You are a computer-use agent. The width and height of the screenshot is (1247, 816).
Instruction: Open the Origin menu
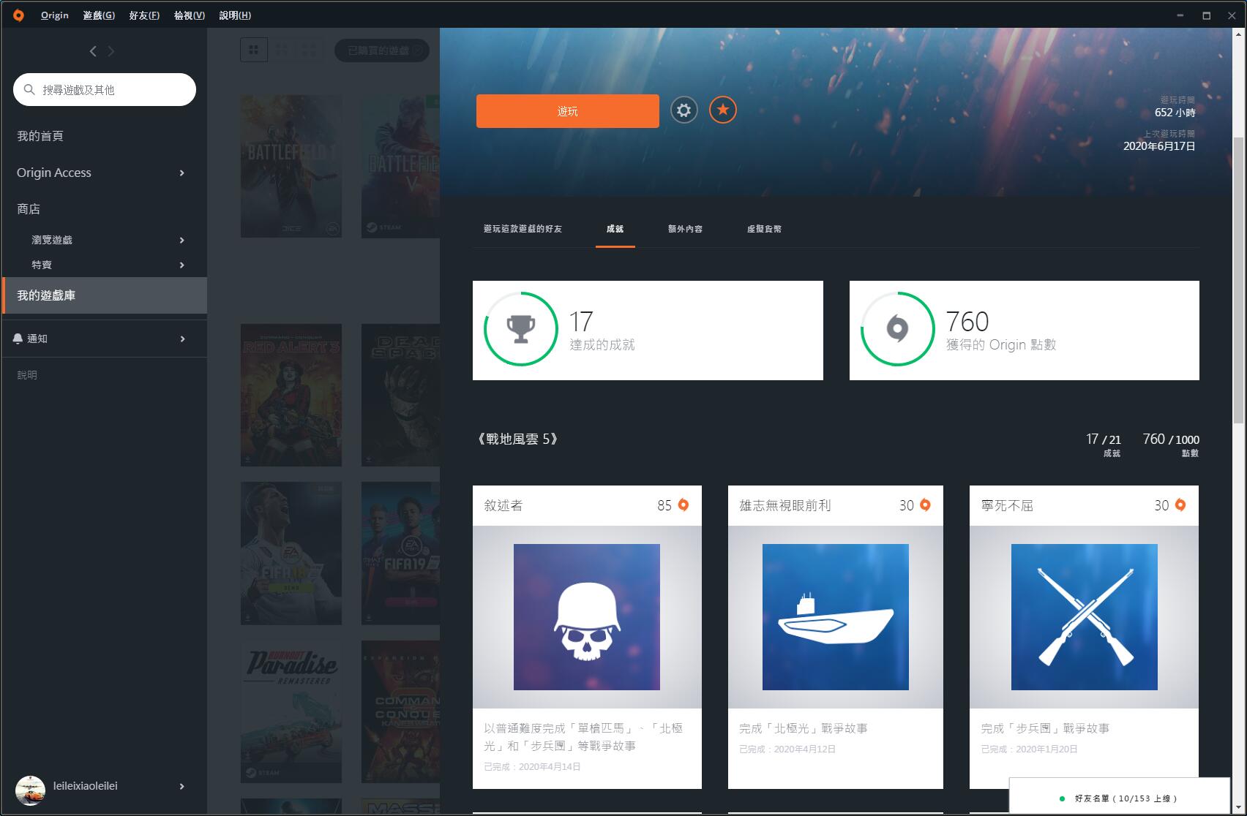55,15
